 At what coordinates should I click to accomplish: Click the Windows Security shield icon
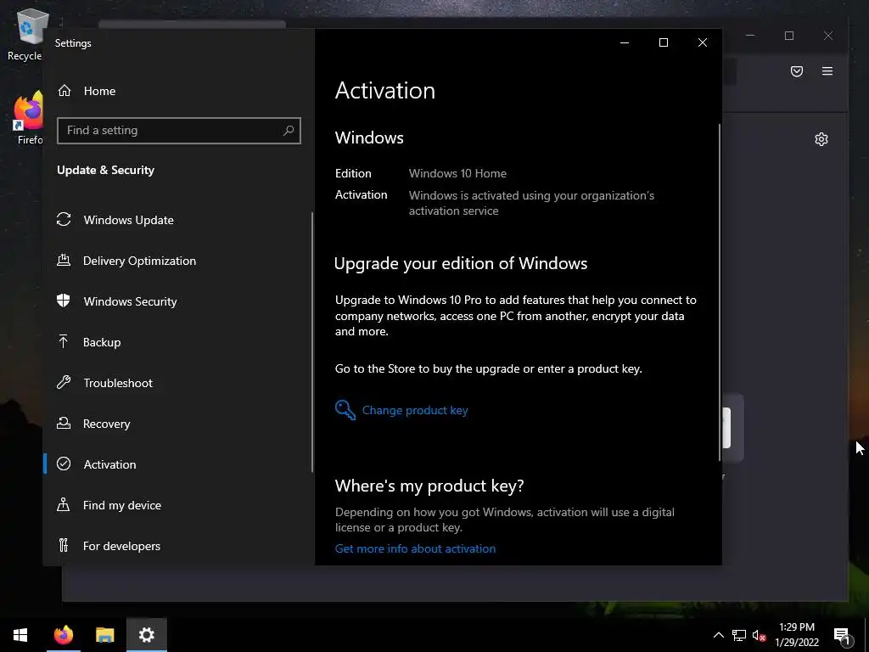coord(63,301)
